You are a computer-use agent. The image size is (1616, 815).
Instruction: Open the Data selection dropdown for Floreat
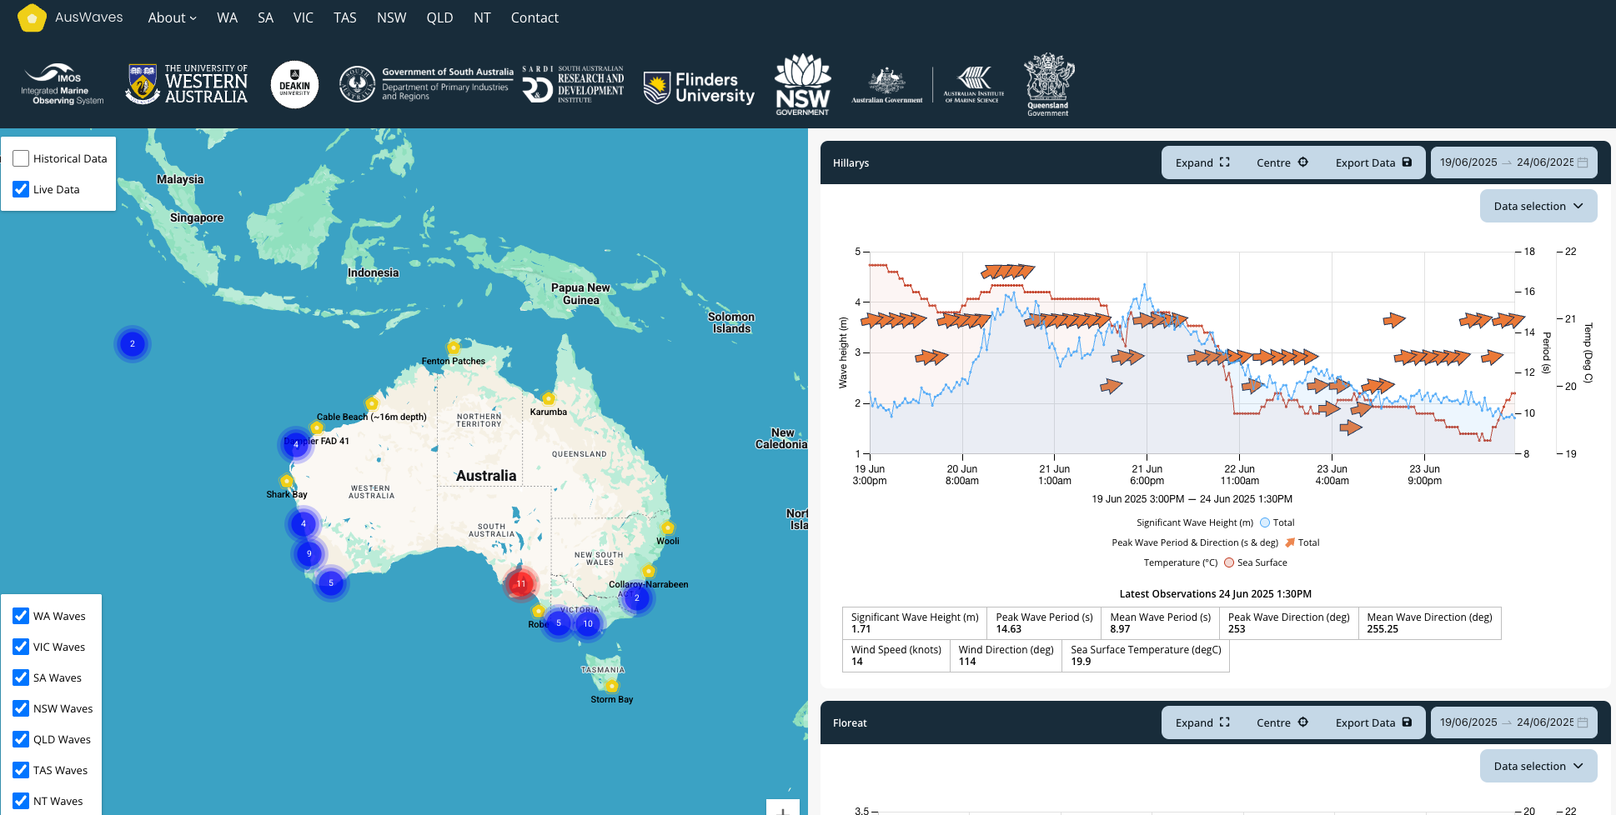pos(1538,766)
